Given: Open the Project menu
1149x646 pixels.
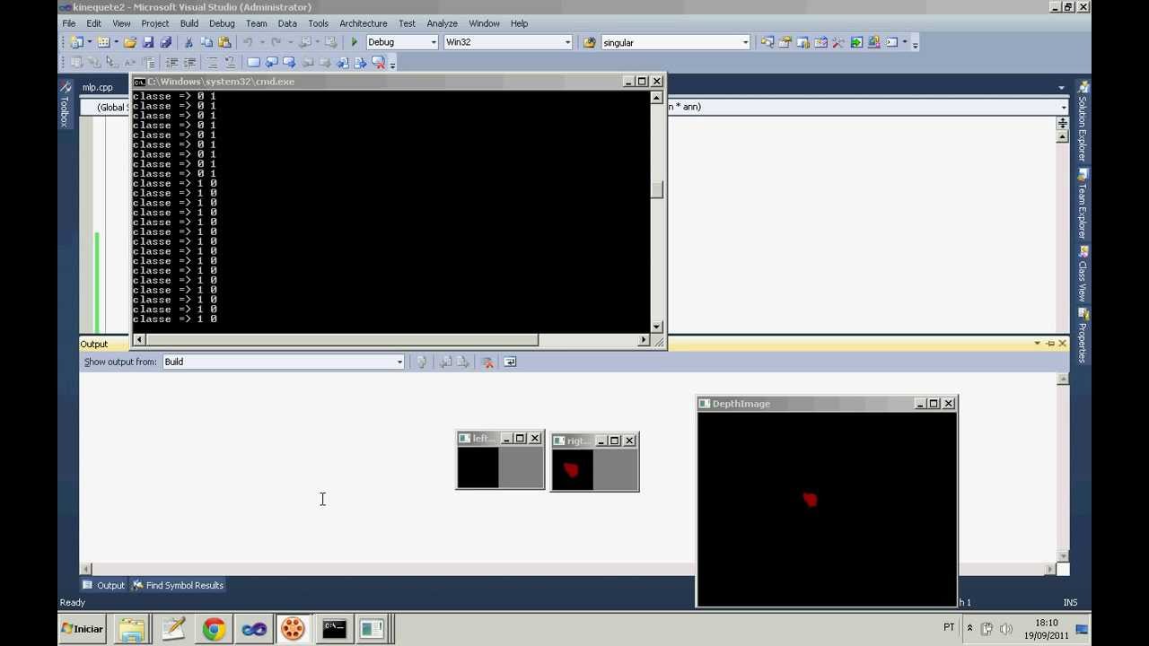Looking at the screenshot, I should tap(154, 23).
